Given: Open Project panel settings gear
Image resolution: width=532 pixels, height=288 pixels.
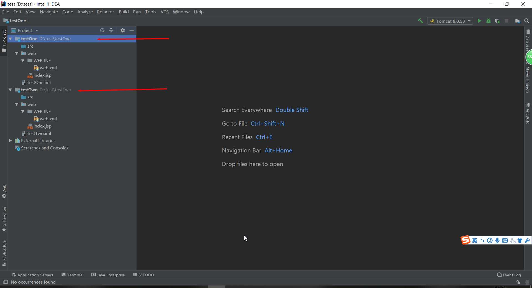Looking at the screenshot, I should tap(123, 30).
